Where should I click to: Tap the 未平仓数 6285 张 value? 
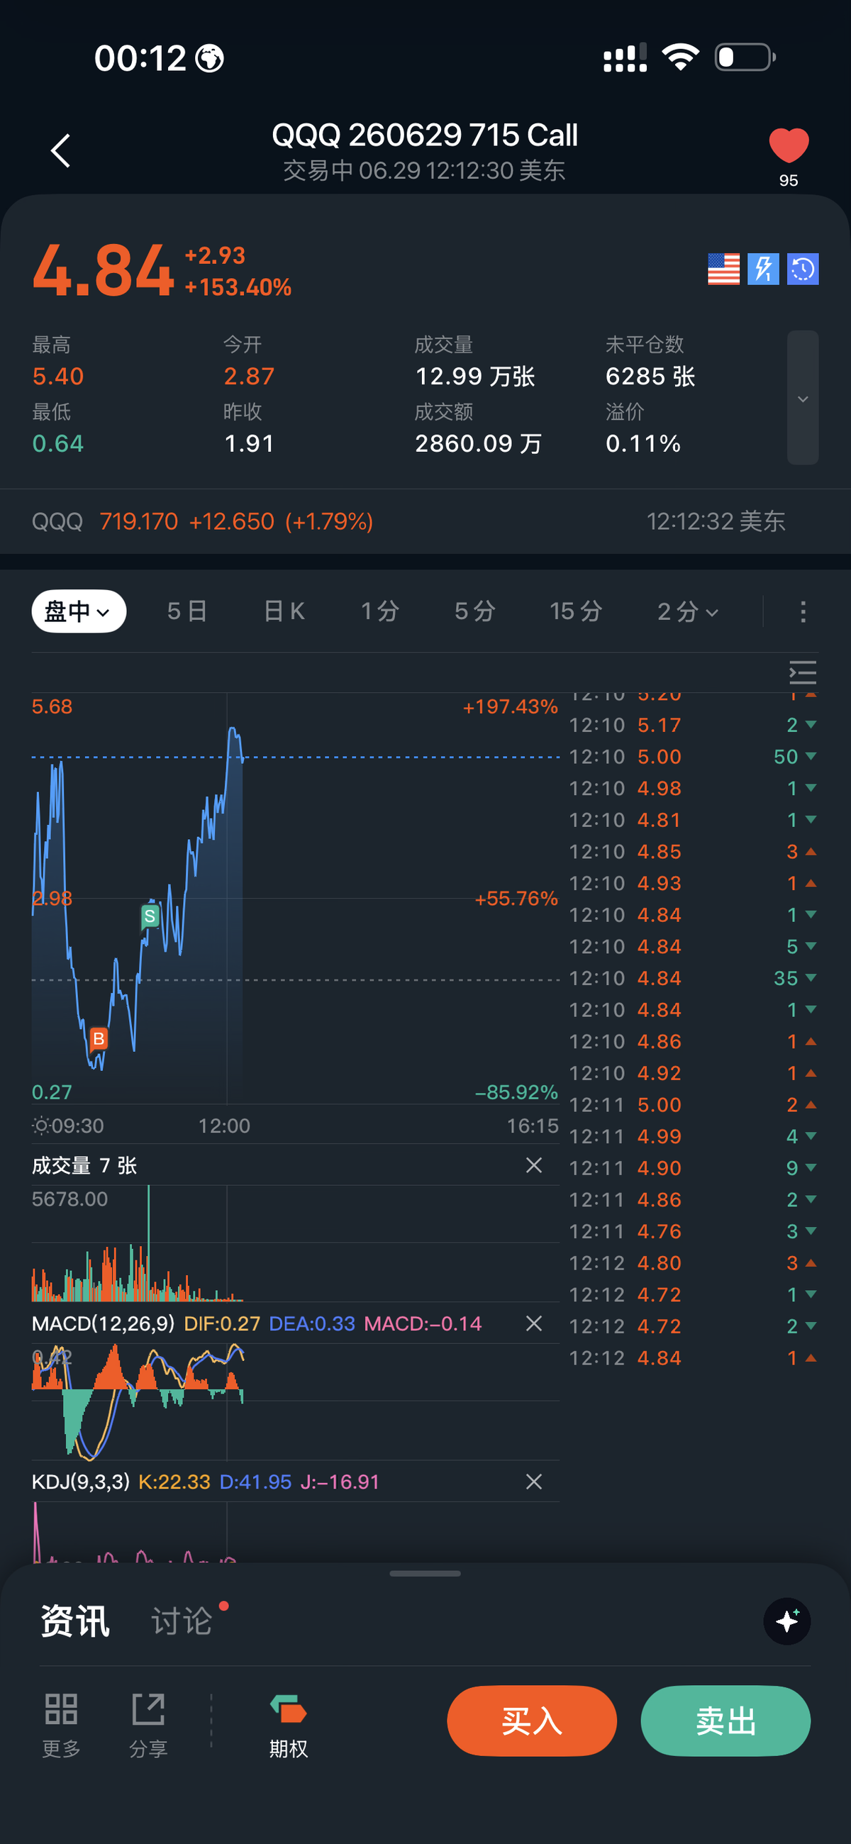pyautogui.click(x=650, y=377)
